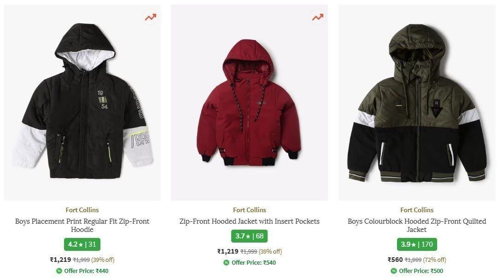Open Fort Collins brand link under the red jacket
The width and height of the screenshot is (497, 278).
[x=249, y=210]
